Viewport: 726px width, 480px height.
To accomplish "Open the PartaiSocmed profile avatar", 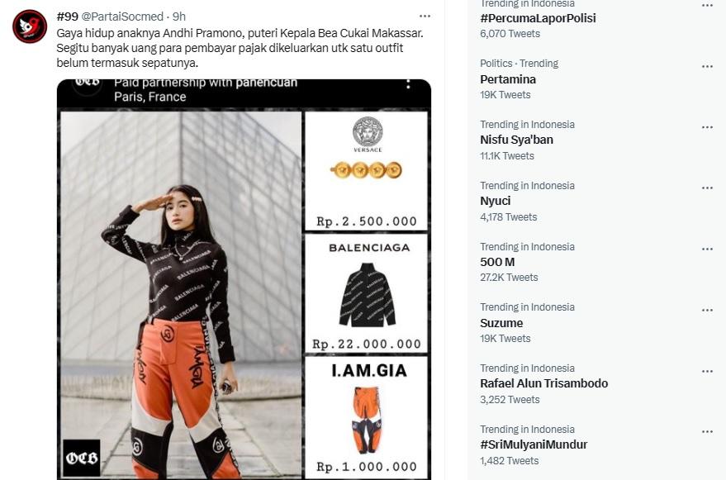I will click(30, 26).
